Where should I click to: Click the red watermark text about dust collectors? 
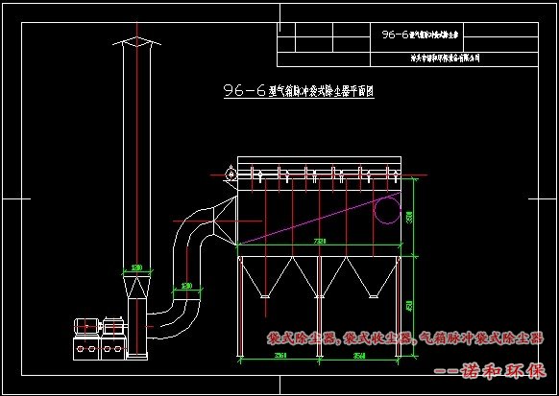tap(405, 338)
